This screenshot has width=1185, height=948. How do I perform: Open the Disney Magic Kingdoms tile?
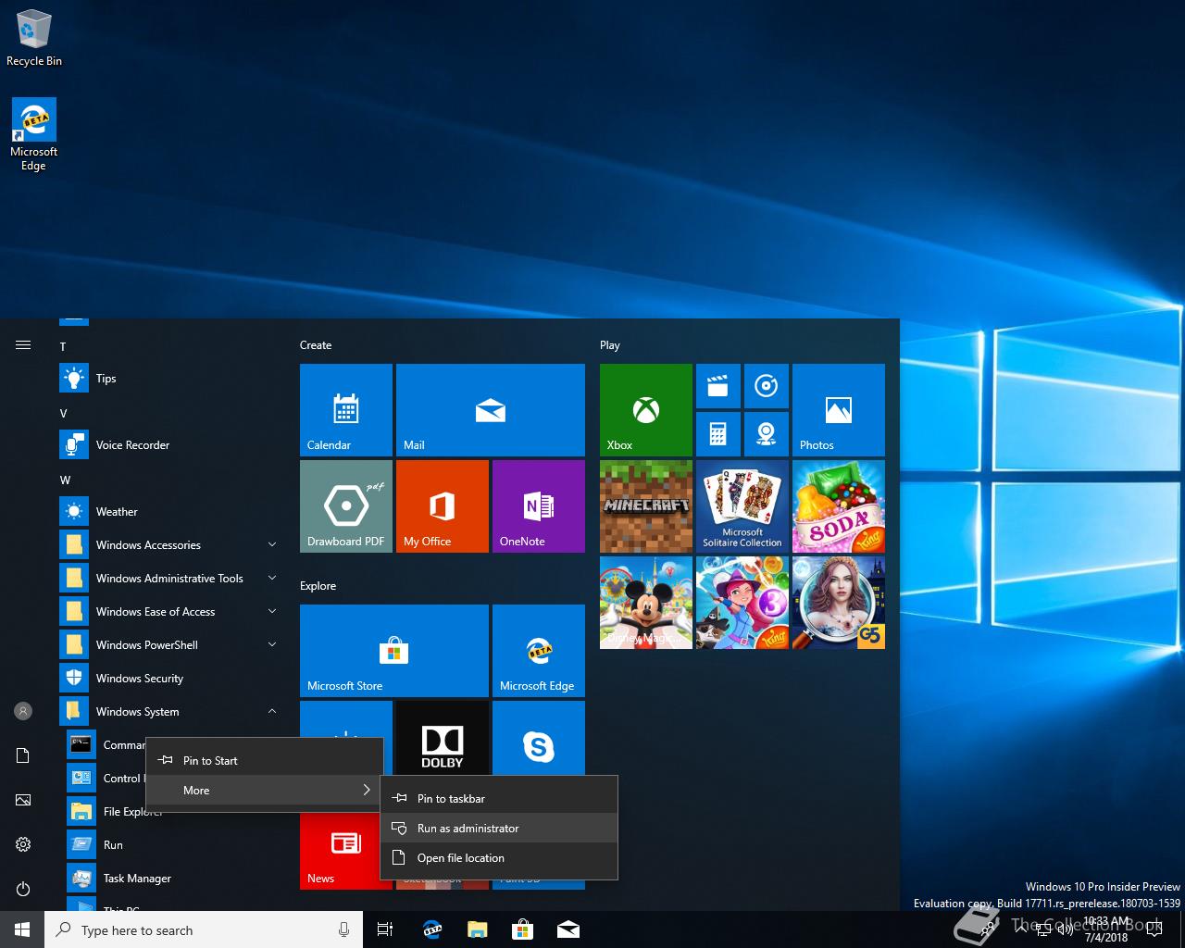(646, 603)
